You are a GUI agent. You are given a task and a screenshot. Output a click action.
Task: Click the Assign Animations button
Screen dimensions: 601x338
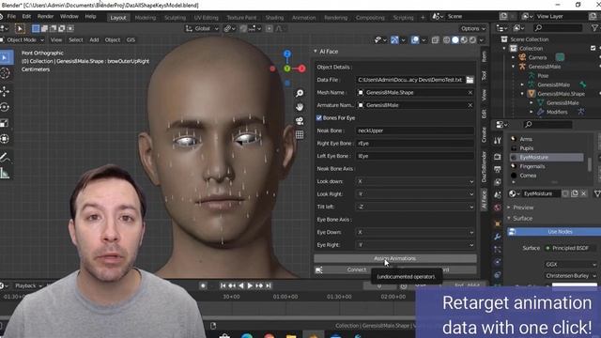point(394,258)
